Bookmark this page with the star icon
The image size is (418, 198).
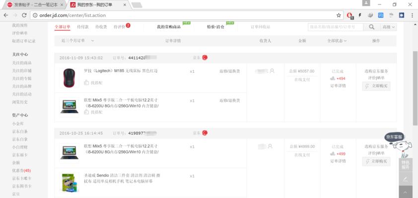(x=339, y=15)
